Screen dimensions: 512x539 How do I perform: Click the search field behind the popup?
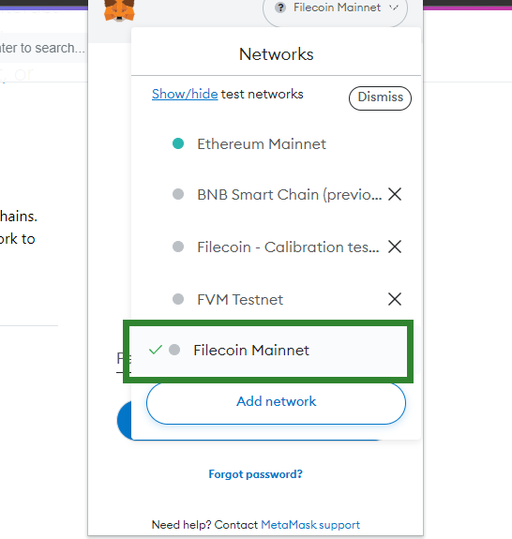coord(43,48)
